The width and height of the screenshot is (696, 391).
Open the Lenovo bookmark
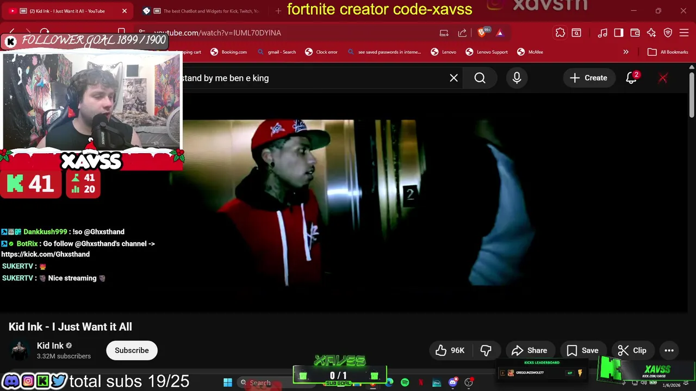pyautogui.click(x=444, y=52)
